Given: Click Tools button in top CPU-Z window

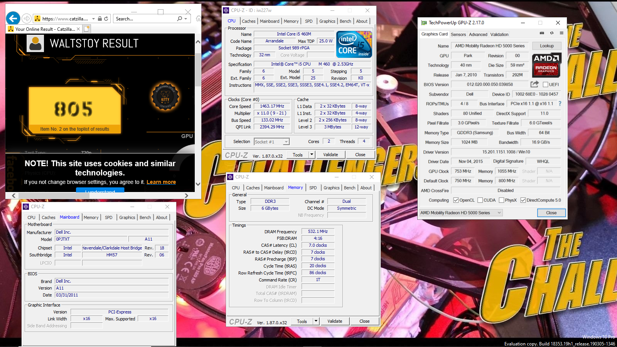Looking at the screenshot, I should (x=298, y=155).
